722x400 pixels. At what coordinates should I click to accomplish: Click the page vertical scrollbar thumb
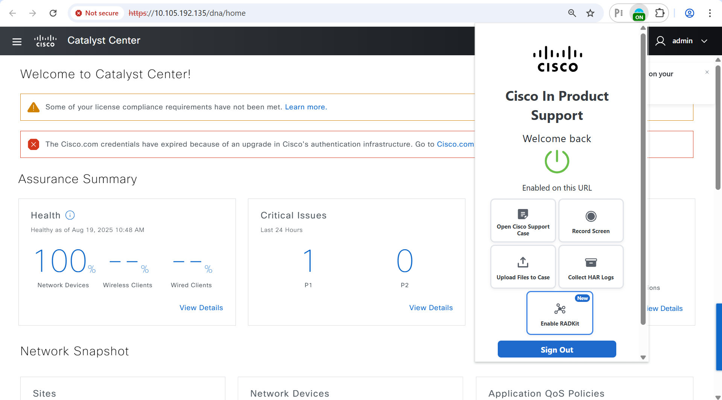(x=718, y=128)
